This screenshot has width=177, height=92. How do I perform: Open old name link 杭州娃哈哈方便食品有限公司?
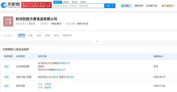pos(55,63)
